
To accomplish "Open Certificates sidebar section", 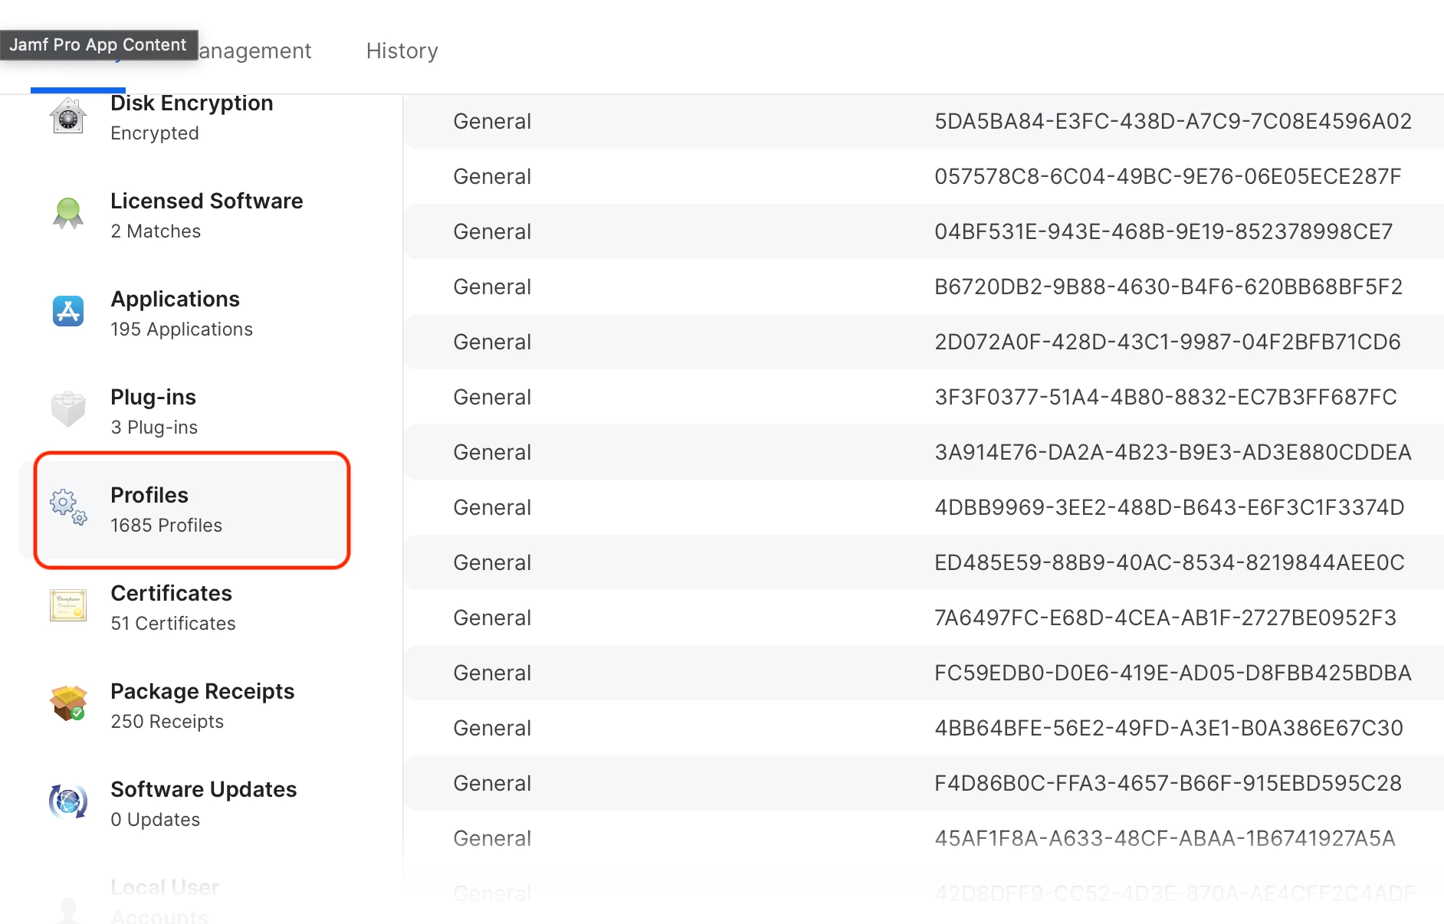I will tap(171, 593).
